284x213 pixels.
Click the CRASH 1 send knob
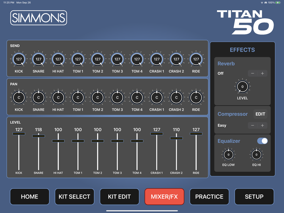click(157, 59)
